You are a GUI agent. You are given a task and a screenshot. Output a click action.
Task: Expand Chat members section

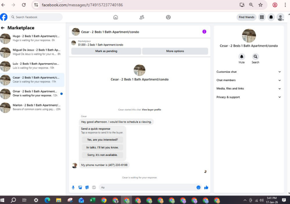249,80
